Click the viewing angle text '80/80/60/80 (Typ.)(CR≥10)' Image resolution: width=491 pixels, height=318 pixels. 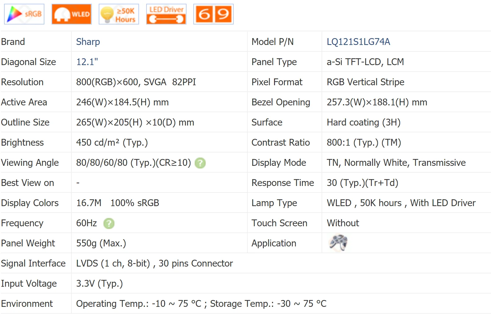tap(134, 163)
